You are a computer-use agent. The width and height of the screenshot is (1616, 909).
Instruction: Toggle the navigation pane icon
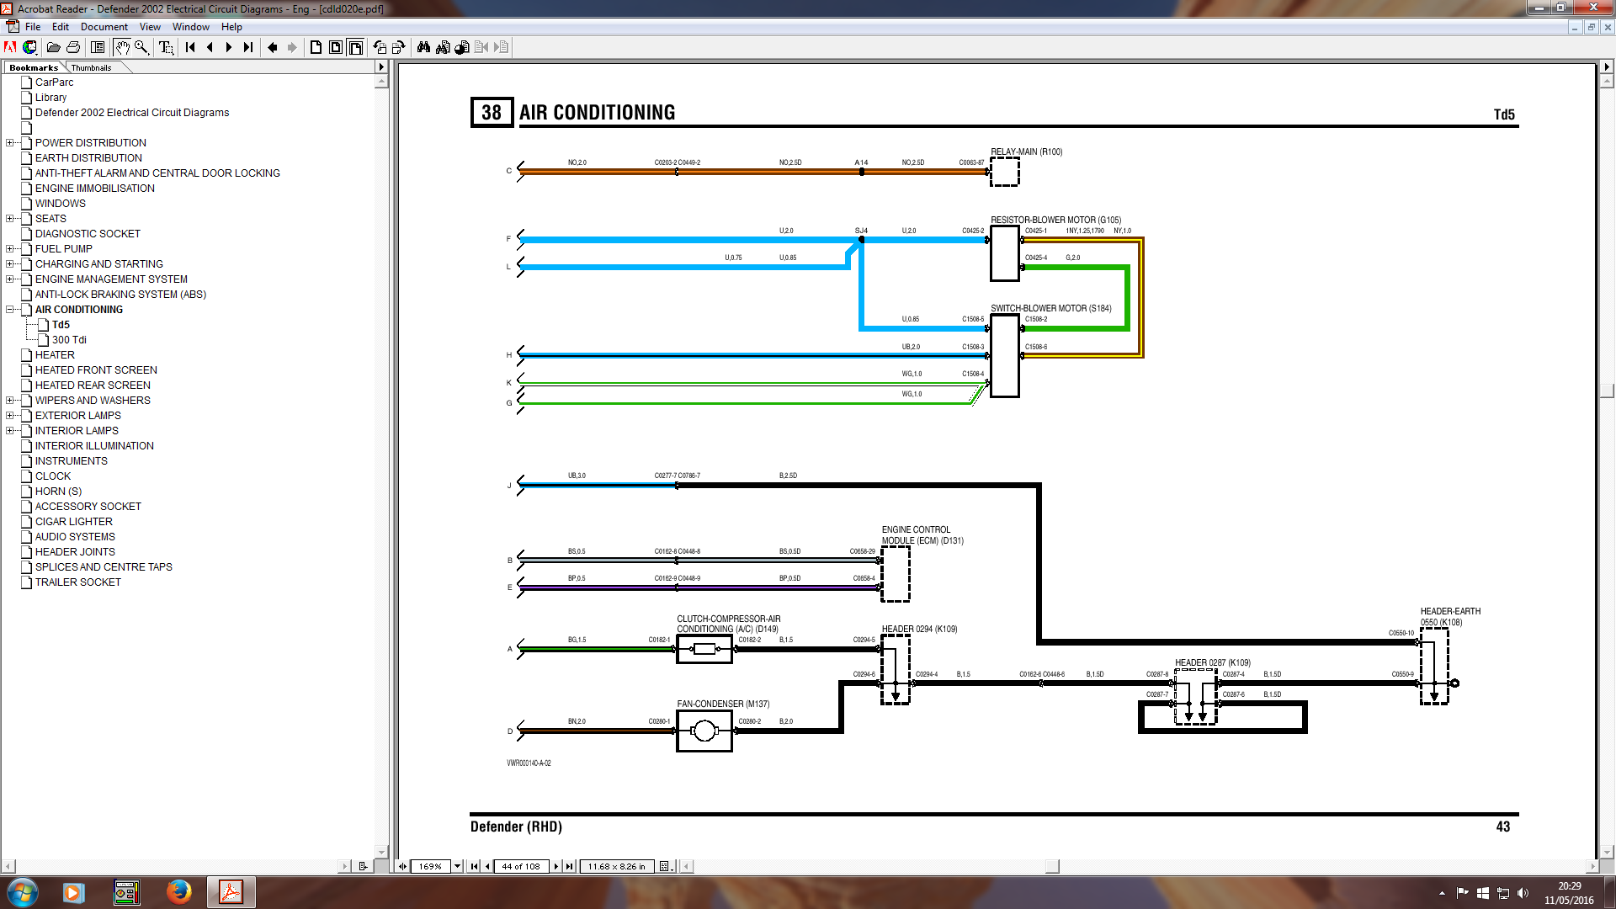coord(98,47)
